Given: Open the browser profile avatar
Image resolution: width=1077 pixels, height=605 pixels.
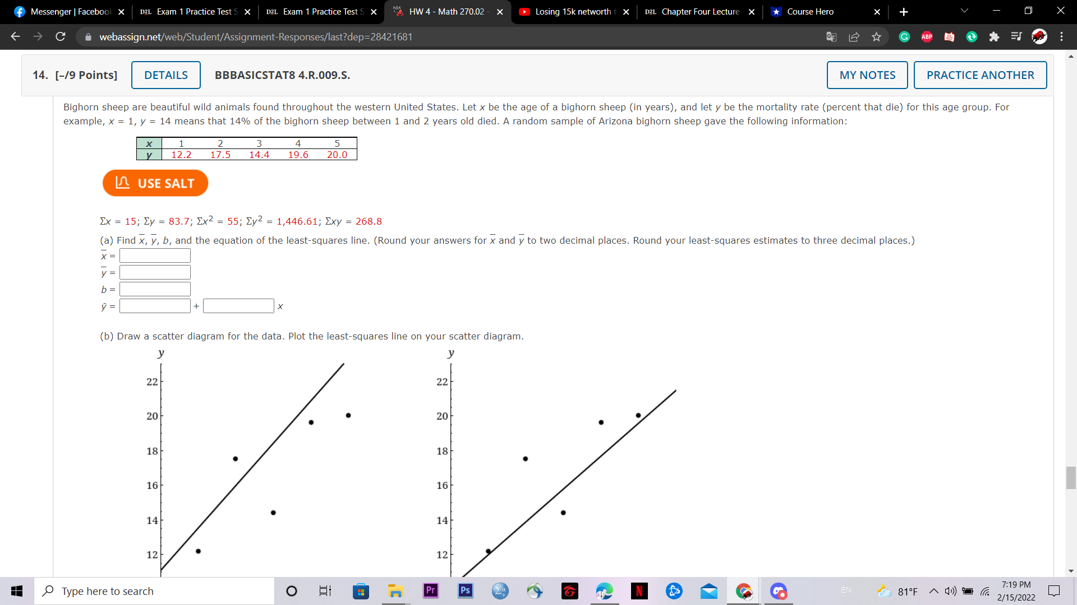Looking at the screenshot, I should (1039, 36).
